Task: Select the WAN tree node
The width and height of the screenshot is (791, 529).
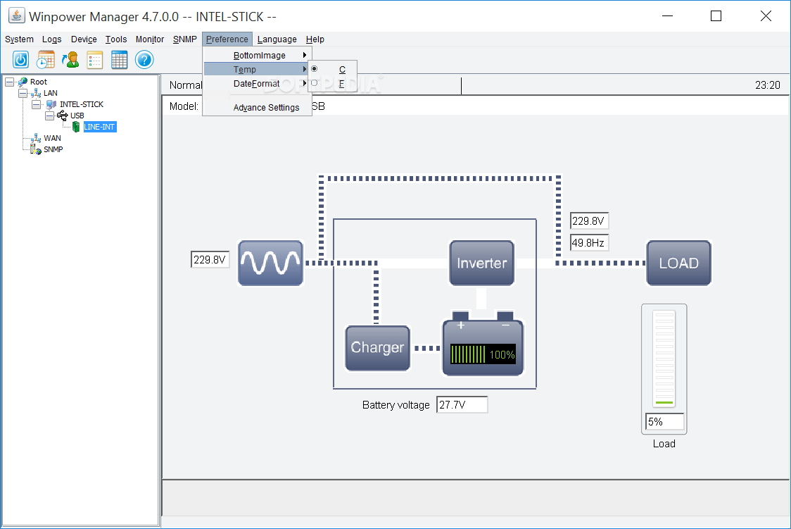Action: coord(52,138)
